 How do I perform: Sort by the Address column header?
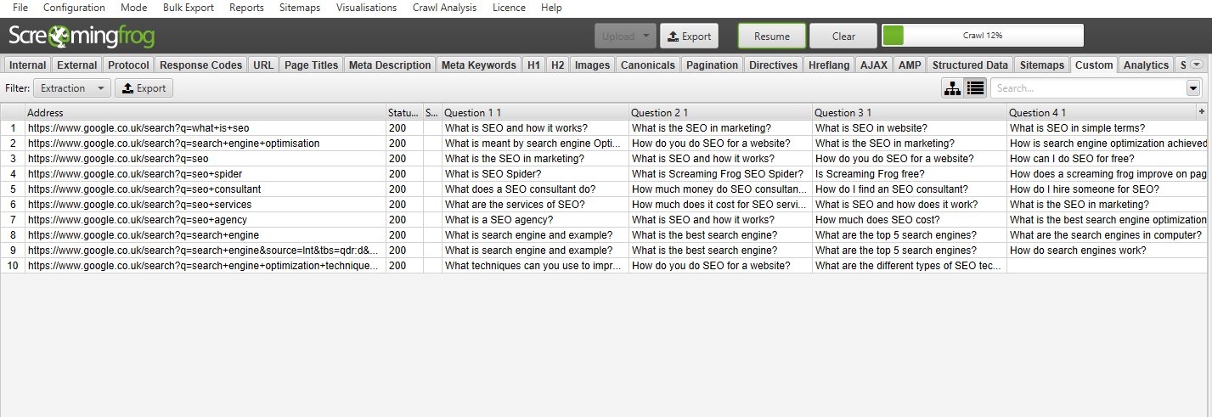coord(206,112)
